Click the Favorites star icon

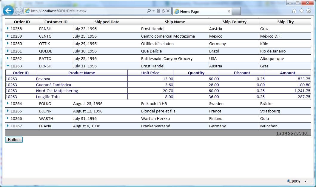[x=302, y=11]
